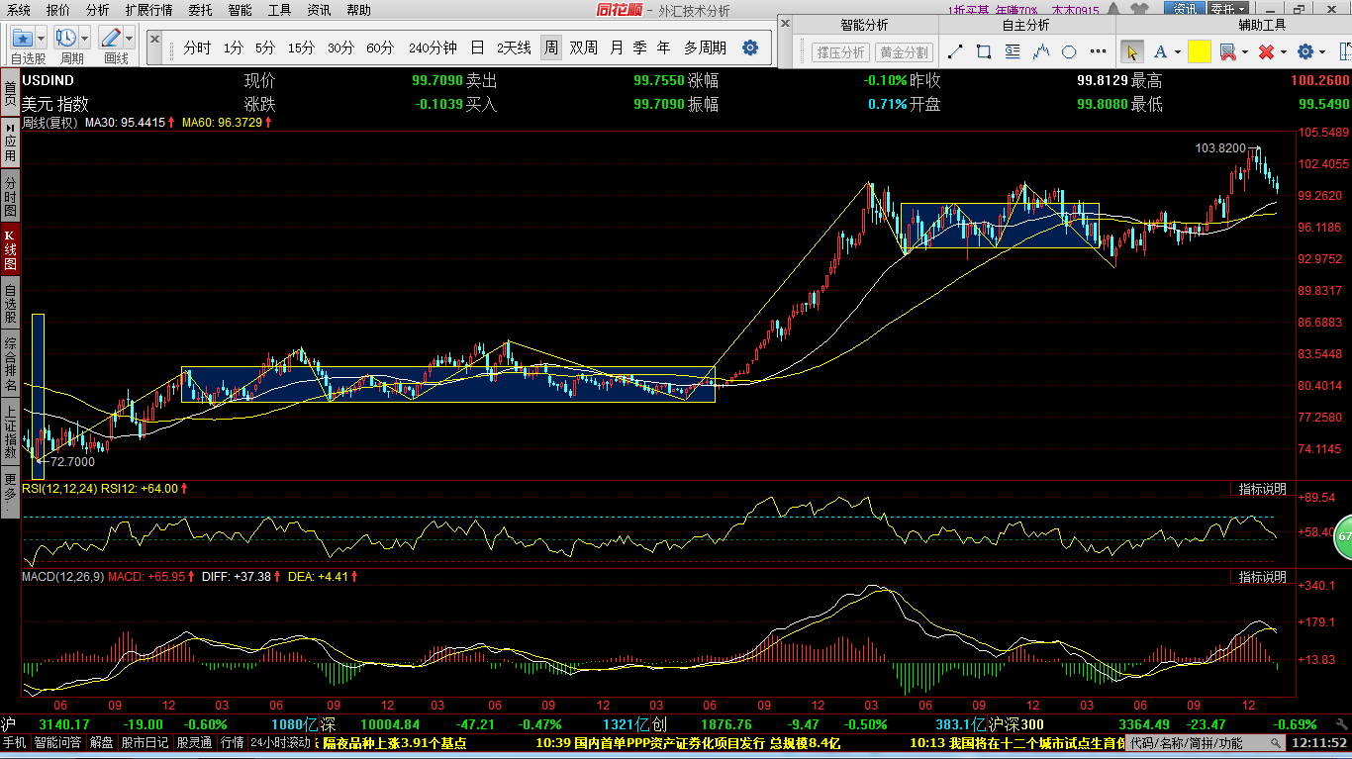Switch chart to 15分 period

(301, 47)
